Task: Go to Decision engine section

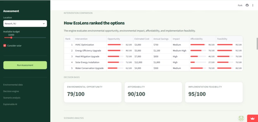Action: (x=11, y=91)
